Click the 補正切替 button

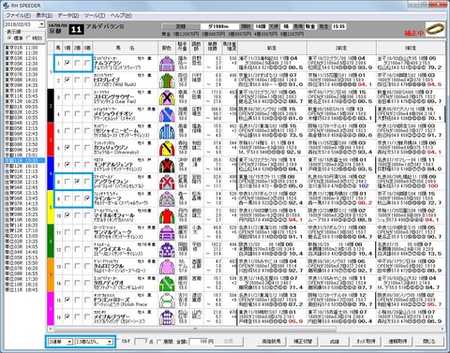tap(303, 341)
